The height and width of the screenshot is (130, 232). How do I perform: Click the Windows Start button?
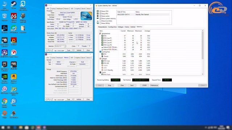point(3,127)
